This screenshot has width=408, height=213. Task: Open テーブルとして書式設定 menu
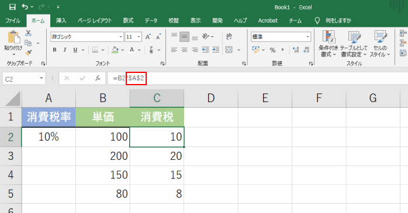point(354,44)
